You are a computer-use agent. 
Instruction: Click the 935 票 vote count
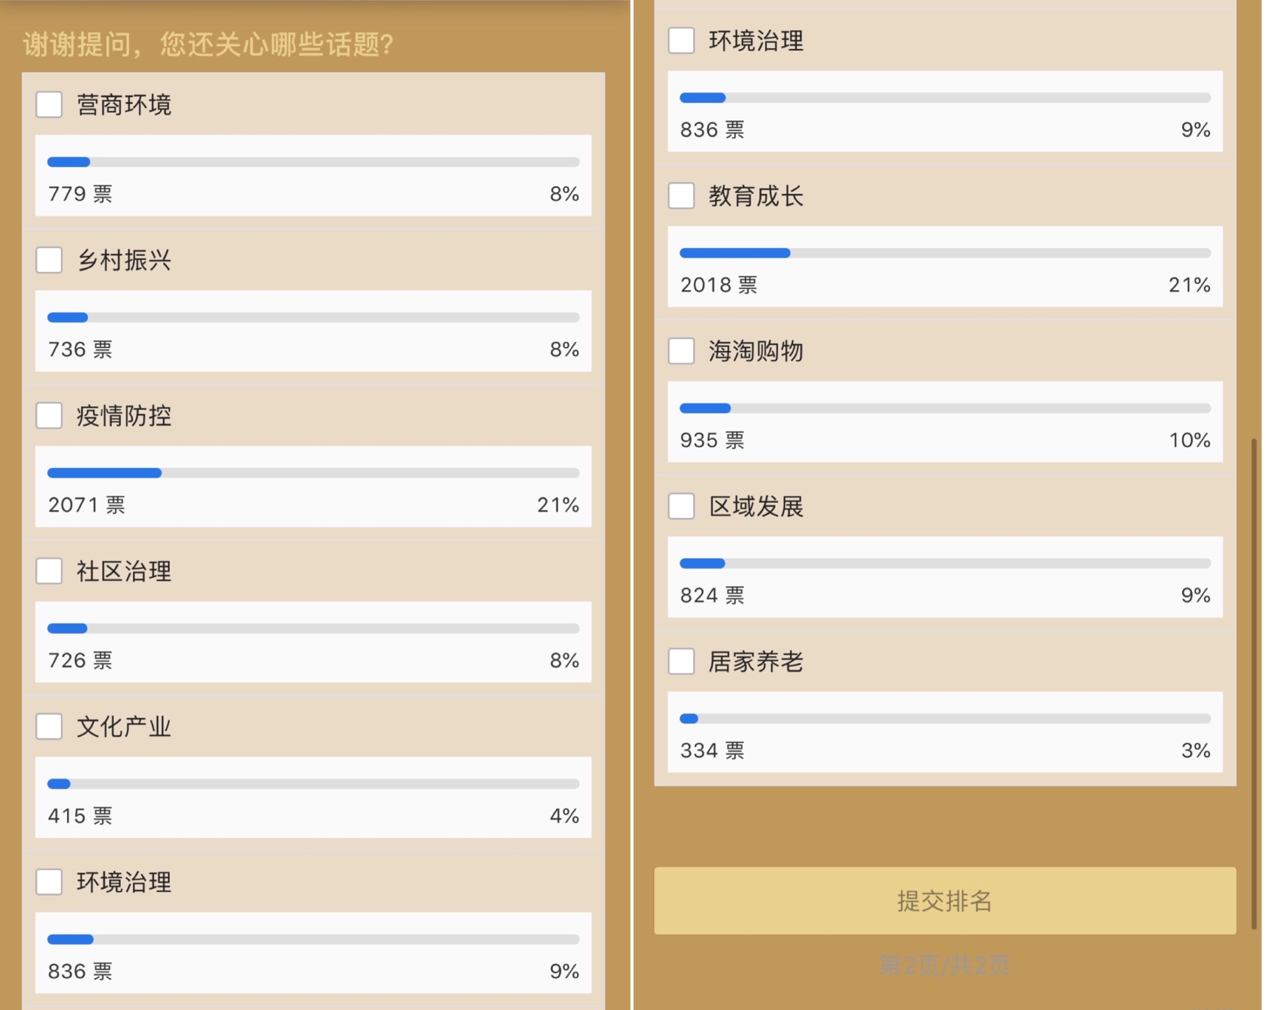pos(712,441)
